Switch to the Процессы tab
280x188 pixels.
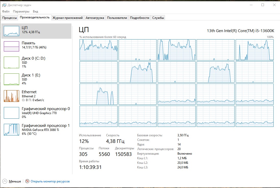9,18
